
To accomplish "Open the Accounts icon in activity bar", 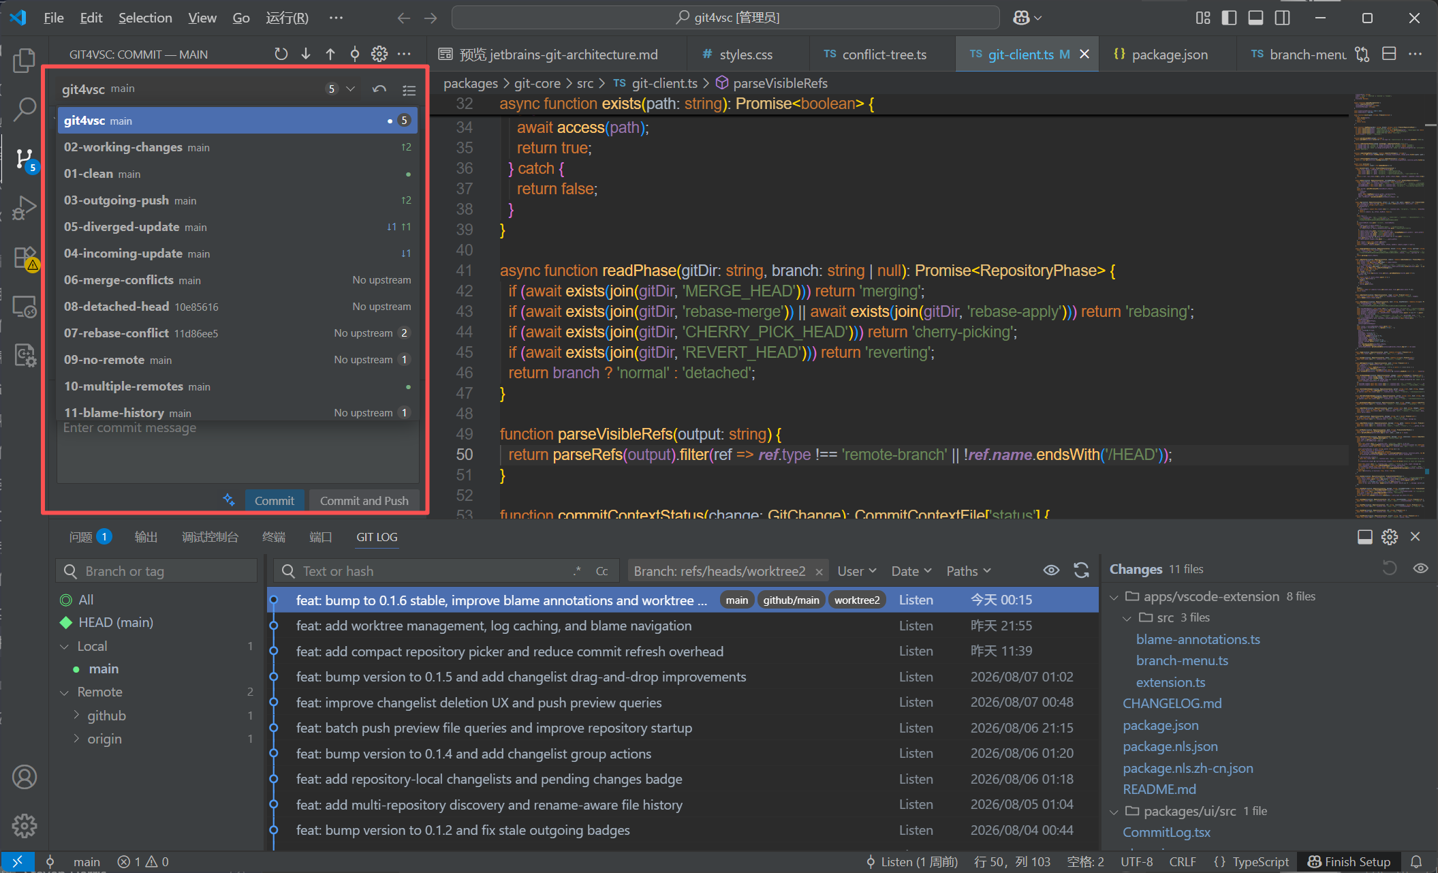I will 25,777.
